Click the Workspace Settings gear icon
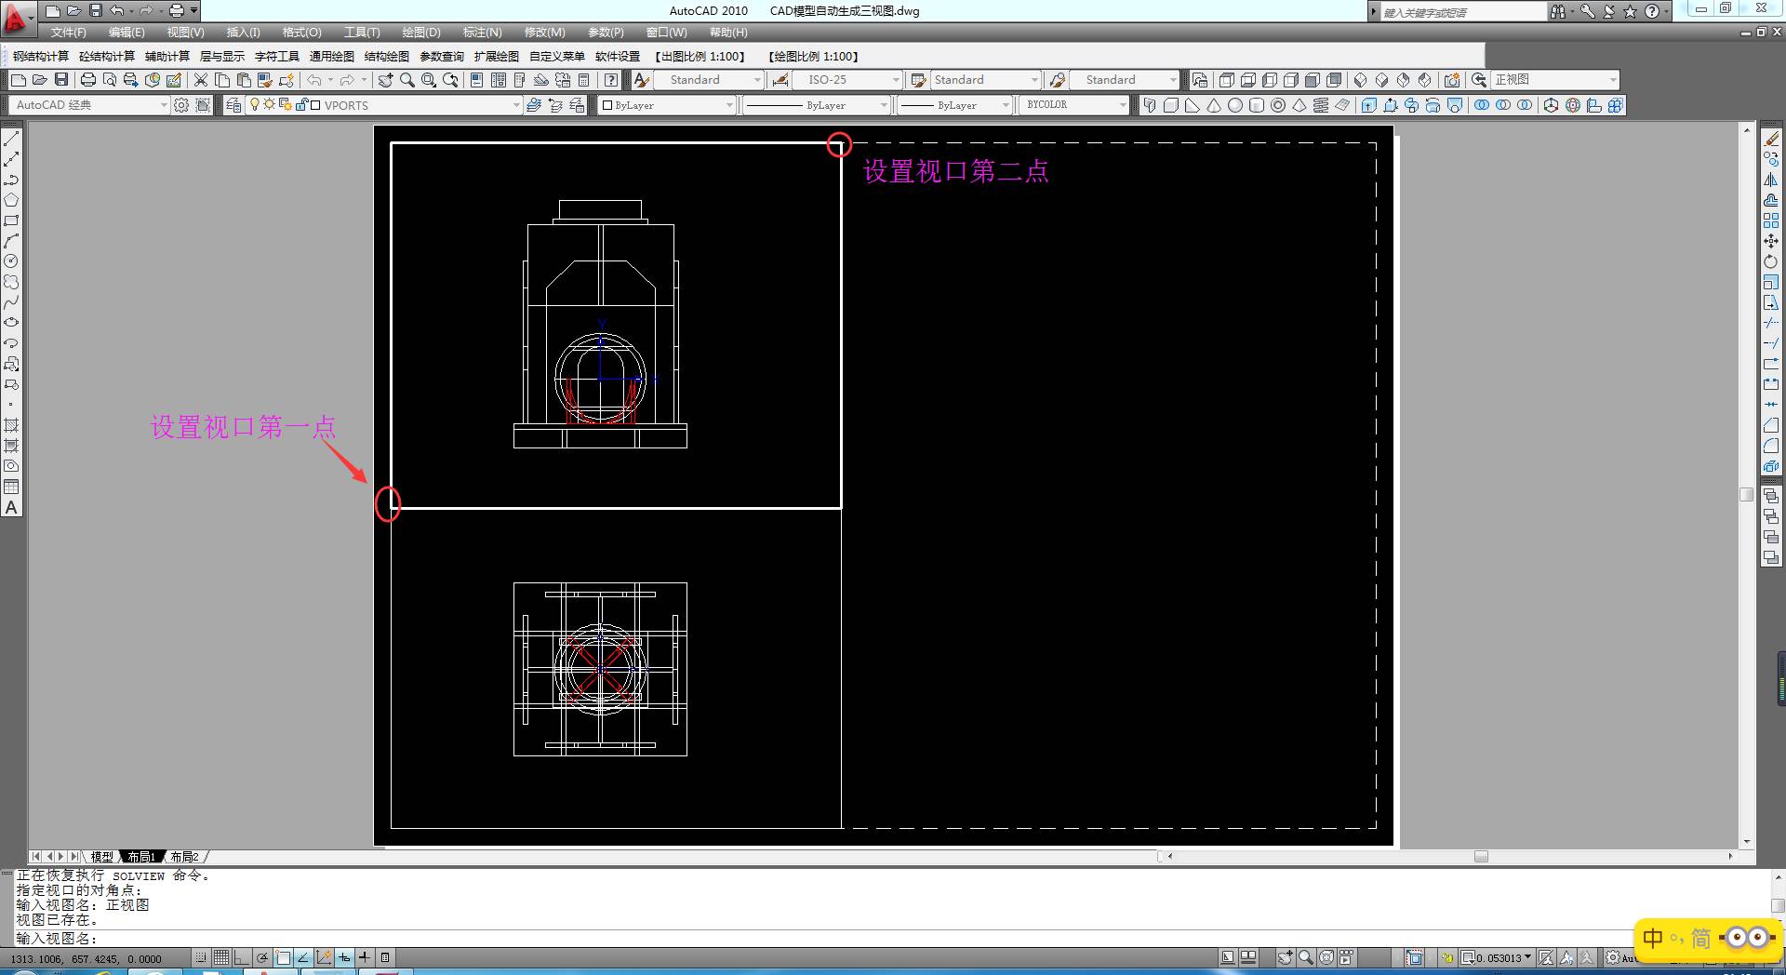Image resolution: width=1786 pixels, height=975 pixels. 181,105
